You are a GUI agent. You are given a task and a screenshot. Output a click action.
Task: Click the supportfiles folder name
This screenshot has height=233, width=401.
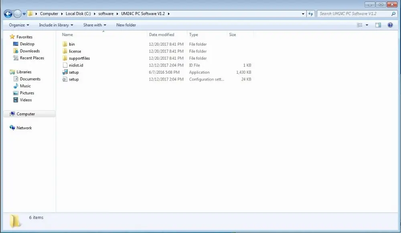(x=79, y=58)
